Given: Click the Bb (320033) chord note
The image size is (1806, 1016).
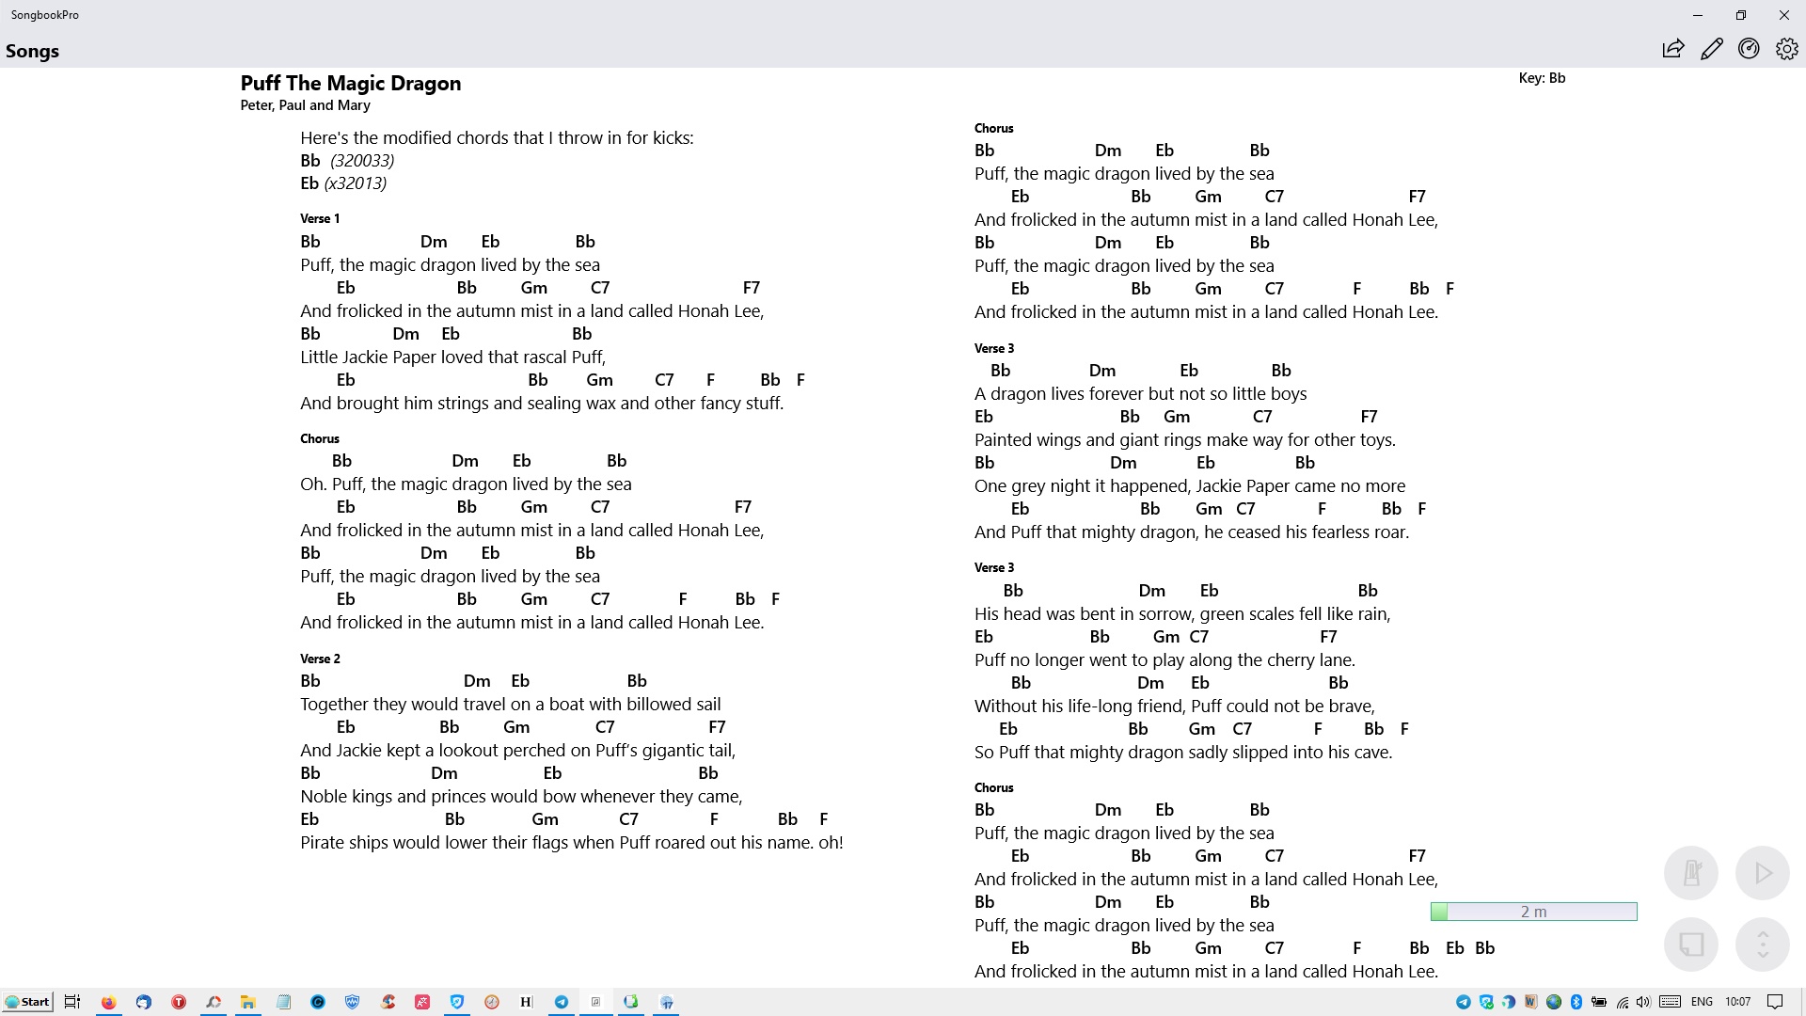Looking at the screenshot, I should (x=347, y=161).
